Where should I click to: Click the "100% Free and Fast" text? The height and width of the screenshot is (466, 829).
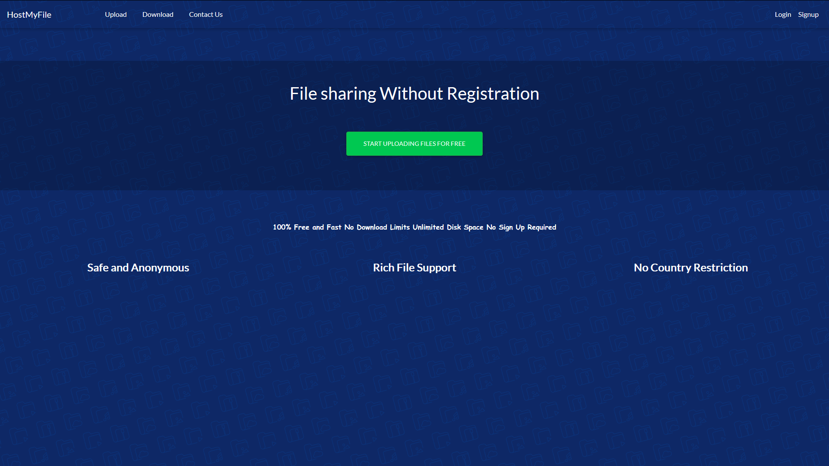click(307, 227)
